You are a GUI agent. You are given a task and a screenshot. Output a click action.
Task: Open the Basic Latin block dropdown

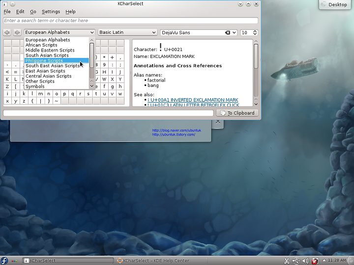pyautogui.click(x=127, y=32)
